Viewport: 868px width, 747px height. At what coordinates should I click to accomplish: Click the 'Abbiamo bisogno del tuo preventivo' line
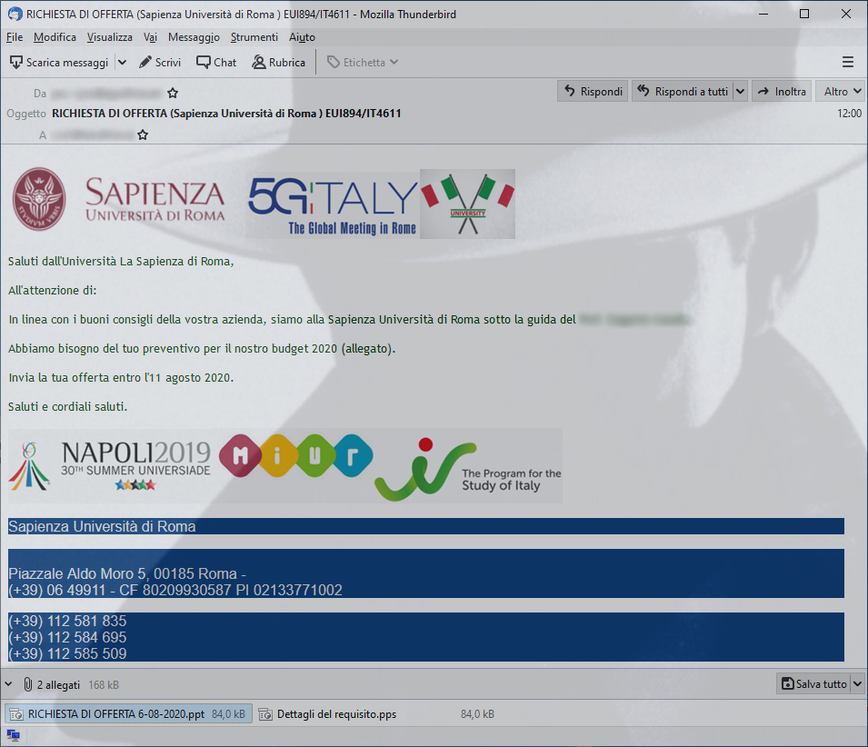click(202, 349)
